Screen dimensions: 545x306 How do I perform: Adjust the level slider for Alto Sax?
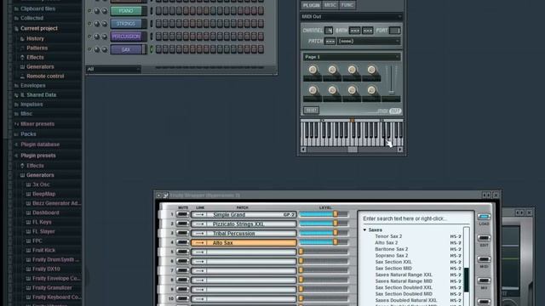(324, 242)
